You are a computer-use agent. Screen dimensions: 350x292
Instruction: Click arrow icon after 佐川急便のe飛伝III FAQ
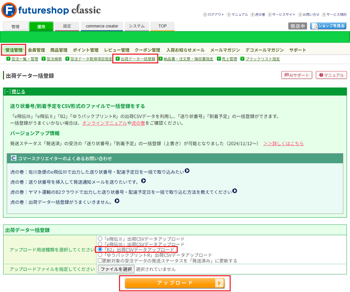[x=187, y=171]
